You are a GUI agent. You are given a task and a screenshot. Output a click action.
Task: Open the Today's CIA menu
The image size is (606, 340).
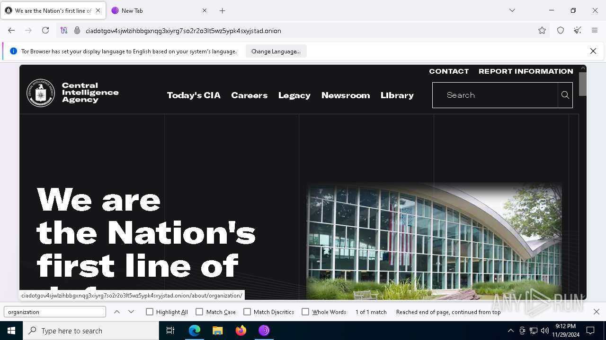click(194, 95)
